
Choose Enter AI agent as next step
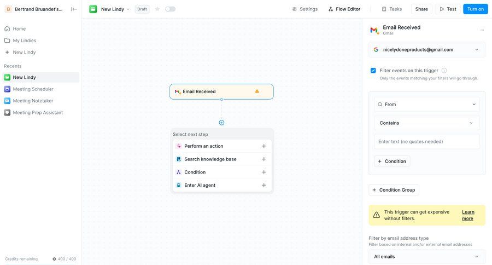(x=222, y=185)
